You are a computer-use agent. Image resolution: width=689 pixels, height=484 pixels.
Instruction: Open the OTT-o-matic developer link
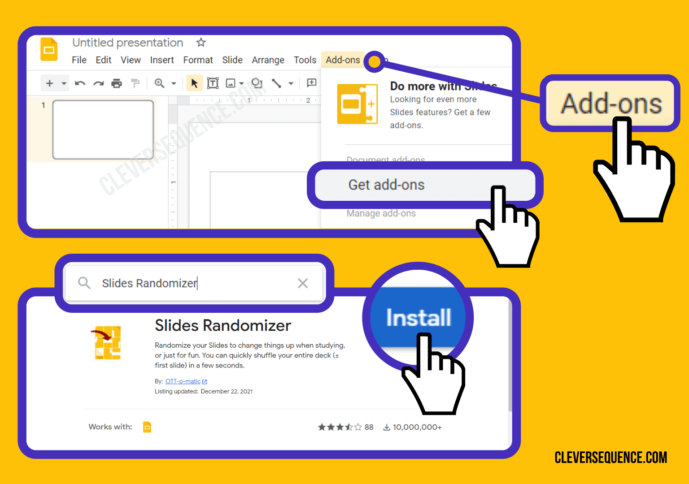[183, 381]
